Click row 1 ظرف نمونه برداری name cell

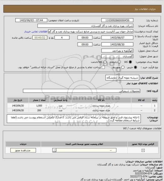click(x=101, y=106)
